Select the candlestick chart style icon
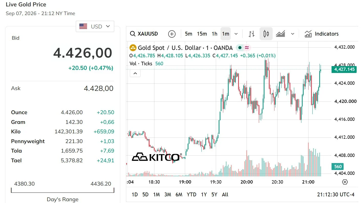Viewport: 361px width, 203px height. (x=266, y=34)
